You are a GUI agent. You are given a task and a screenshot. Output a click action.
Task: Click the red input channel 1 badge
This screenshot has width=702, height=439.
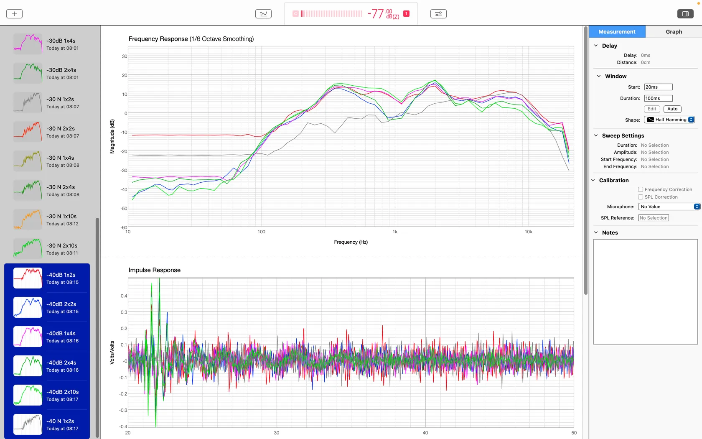[x=406, y=14]
